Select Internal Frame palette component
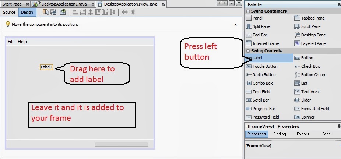The height and width of the screenshot is (159, 341). [x=262, y=43]
